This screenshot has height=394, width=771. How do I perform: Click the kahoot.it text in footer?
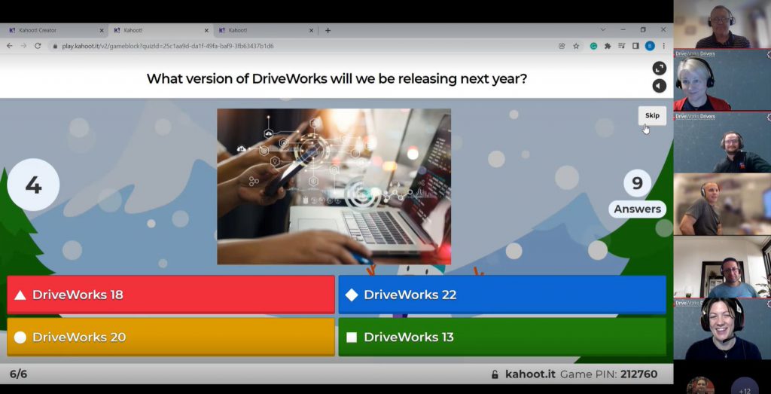(x=530, y=374)
